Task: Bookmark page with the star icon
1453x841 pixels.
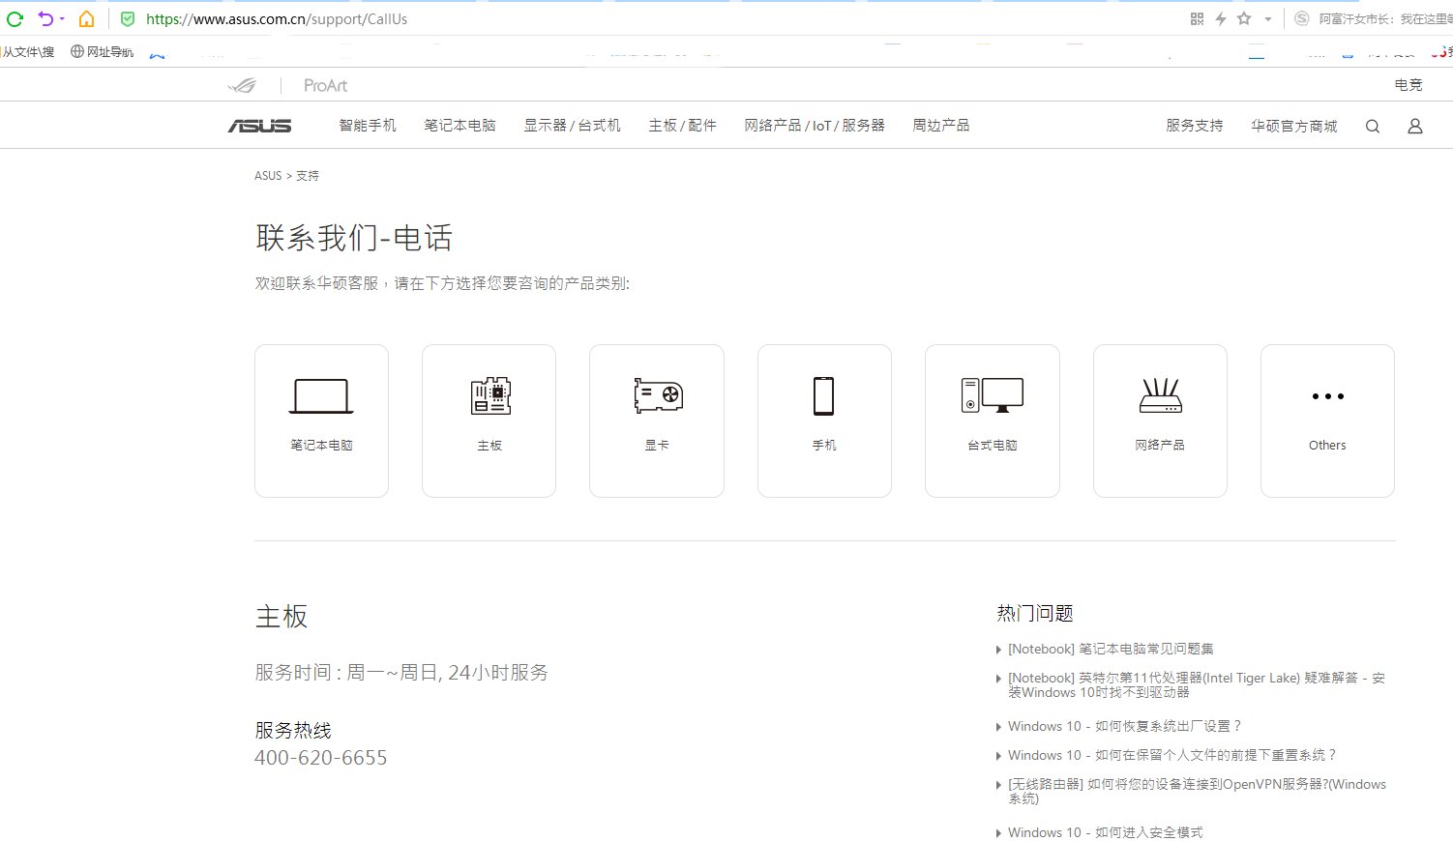Action: click(1244, 18)
